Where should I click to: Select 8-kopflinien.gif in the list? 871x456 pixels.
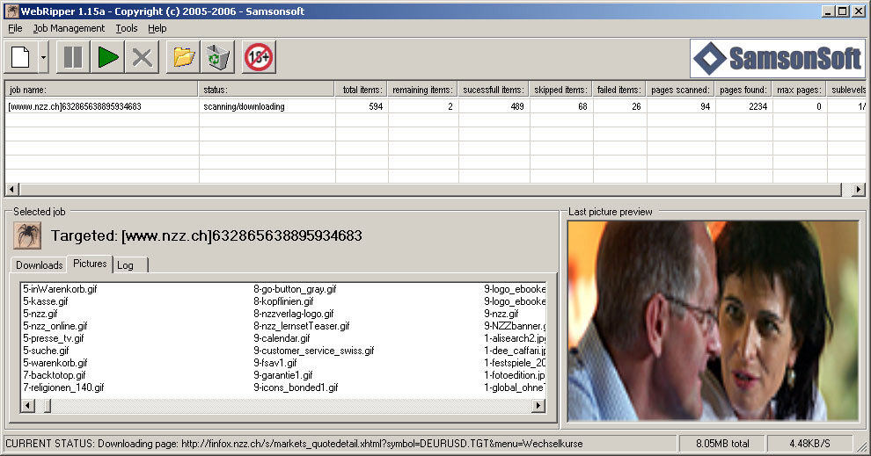click(283, 301)
